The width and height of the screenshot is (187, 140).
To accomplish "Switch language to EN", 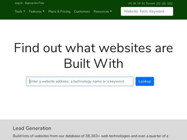I will [130, 3].
